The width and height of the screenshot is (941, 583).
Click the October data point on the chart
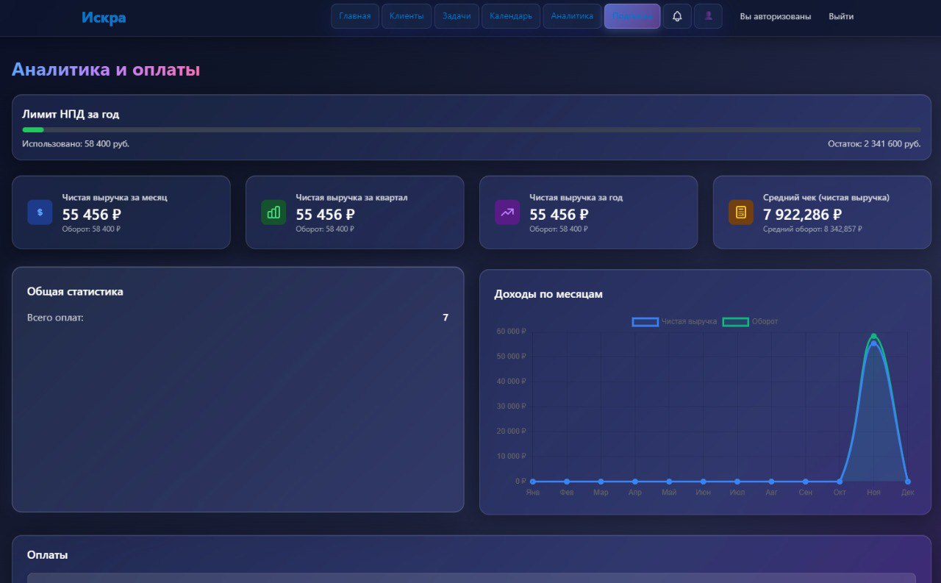(x=840, y=482)
